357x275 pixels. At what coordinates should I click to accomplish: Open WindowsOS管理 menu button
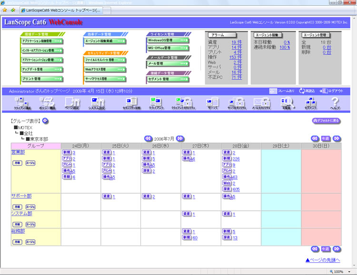[168, 40]
